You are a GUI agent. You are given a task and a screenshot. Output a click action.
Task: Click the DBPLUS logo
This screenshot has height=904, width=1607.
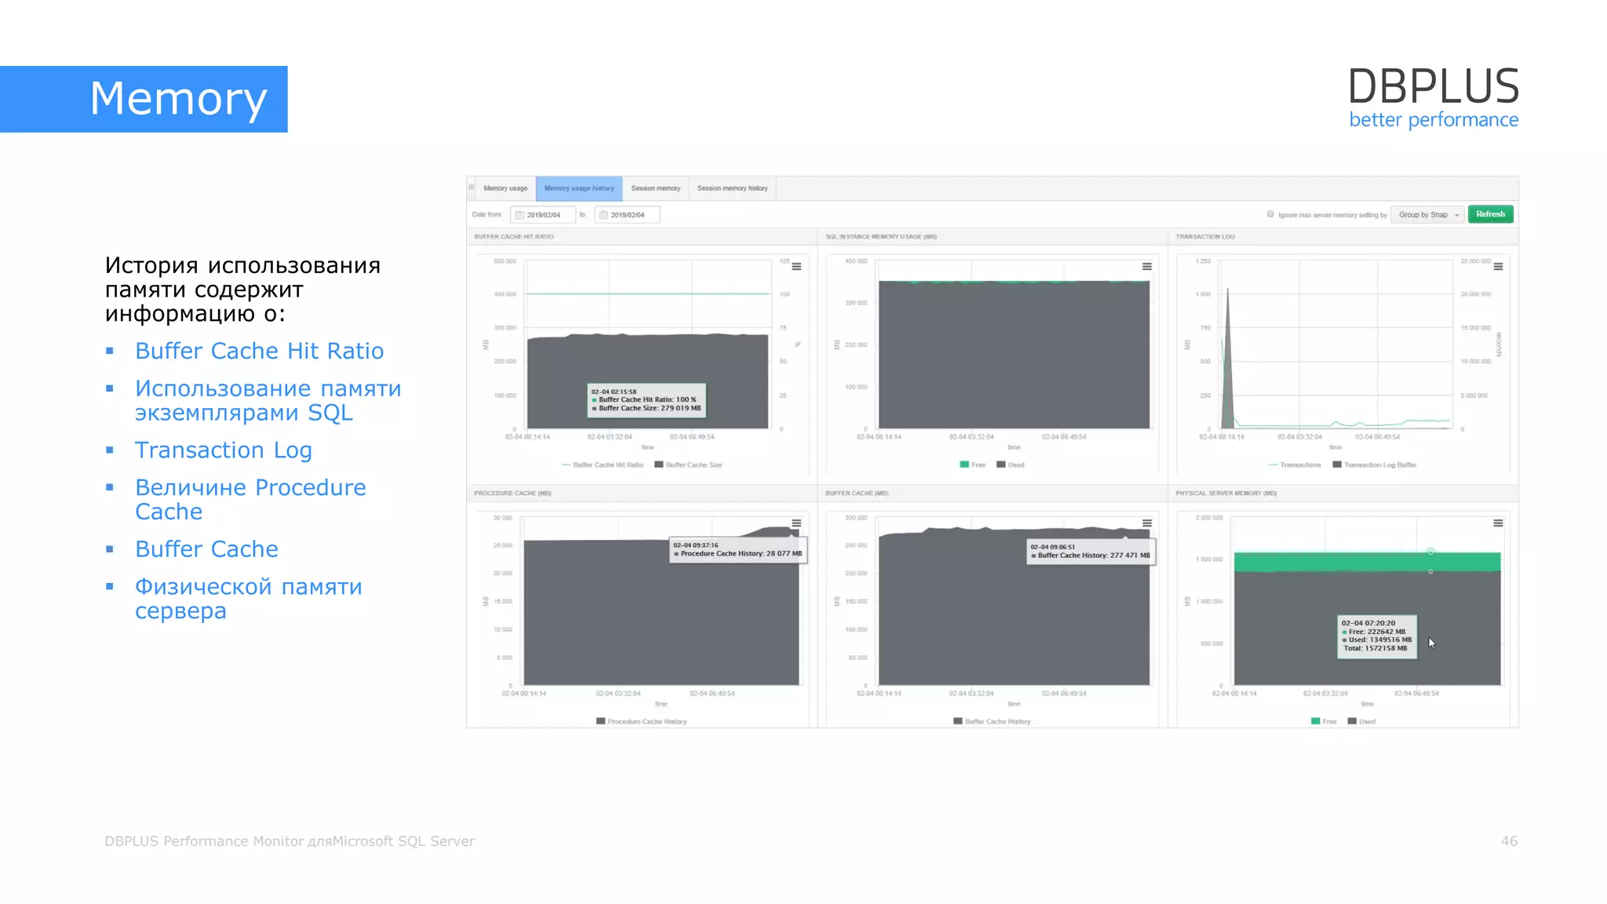click(1434, 97)
